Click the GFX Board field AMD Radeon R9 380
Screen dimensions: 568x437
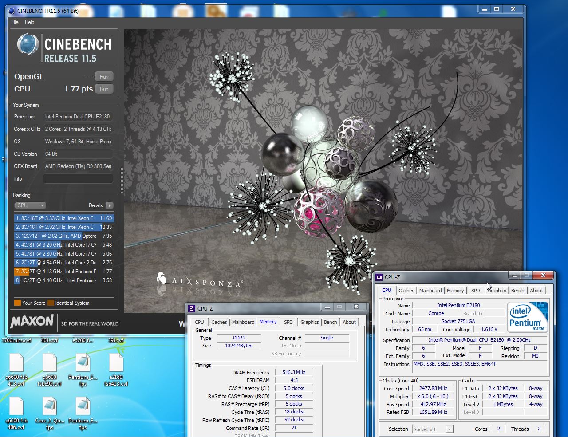coord(78,166)
